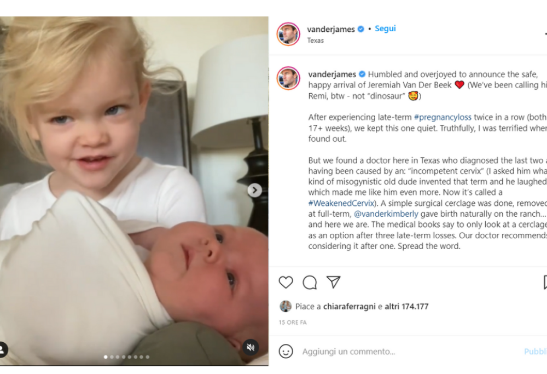Viewport: 547px width, 374px height.
Task: Open vanderjames profile picture in header
Action: [x=288, y=34]
